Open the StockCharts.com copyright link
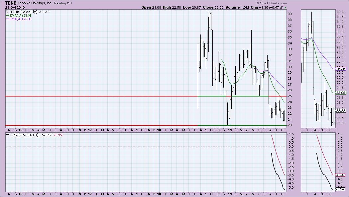Image resolution: width=349 pixels, height=197 pixels. tap(272, 3)
